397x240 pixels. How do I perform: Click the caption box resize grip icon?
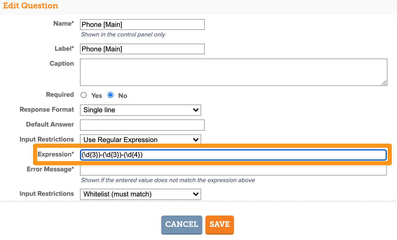click(384, 83)
